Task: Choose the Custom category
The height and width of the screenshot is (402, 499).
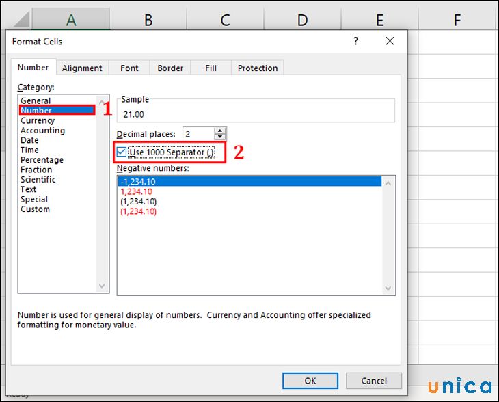Action: tap(35, 209)
